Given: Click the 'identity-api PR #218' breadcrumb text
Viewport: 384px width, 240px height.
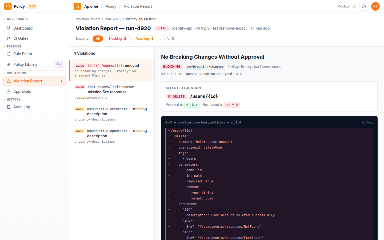Looking at the screenshot, I should [x=141, y=19].
